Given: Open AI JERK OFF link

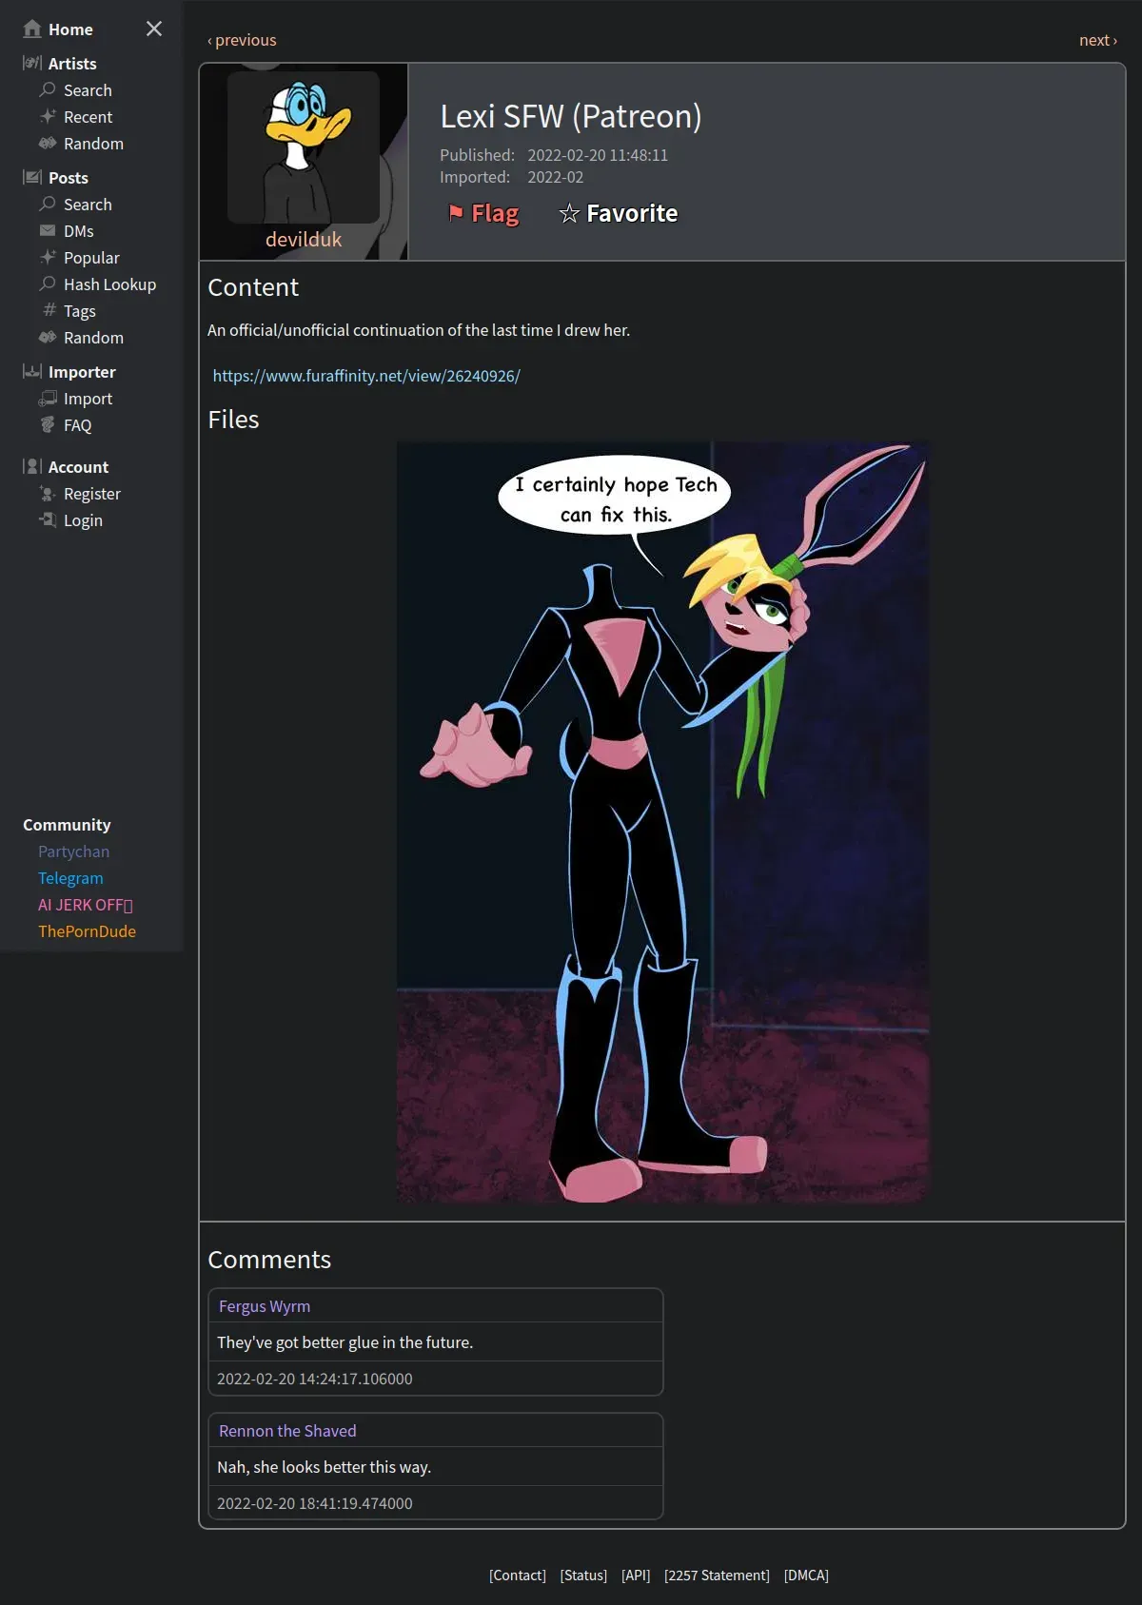Looking at the screenshot, I should [86, 905].
